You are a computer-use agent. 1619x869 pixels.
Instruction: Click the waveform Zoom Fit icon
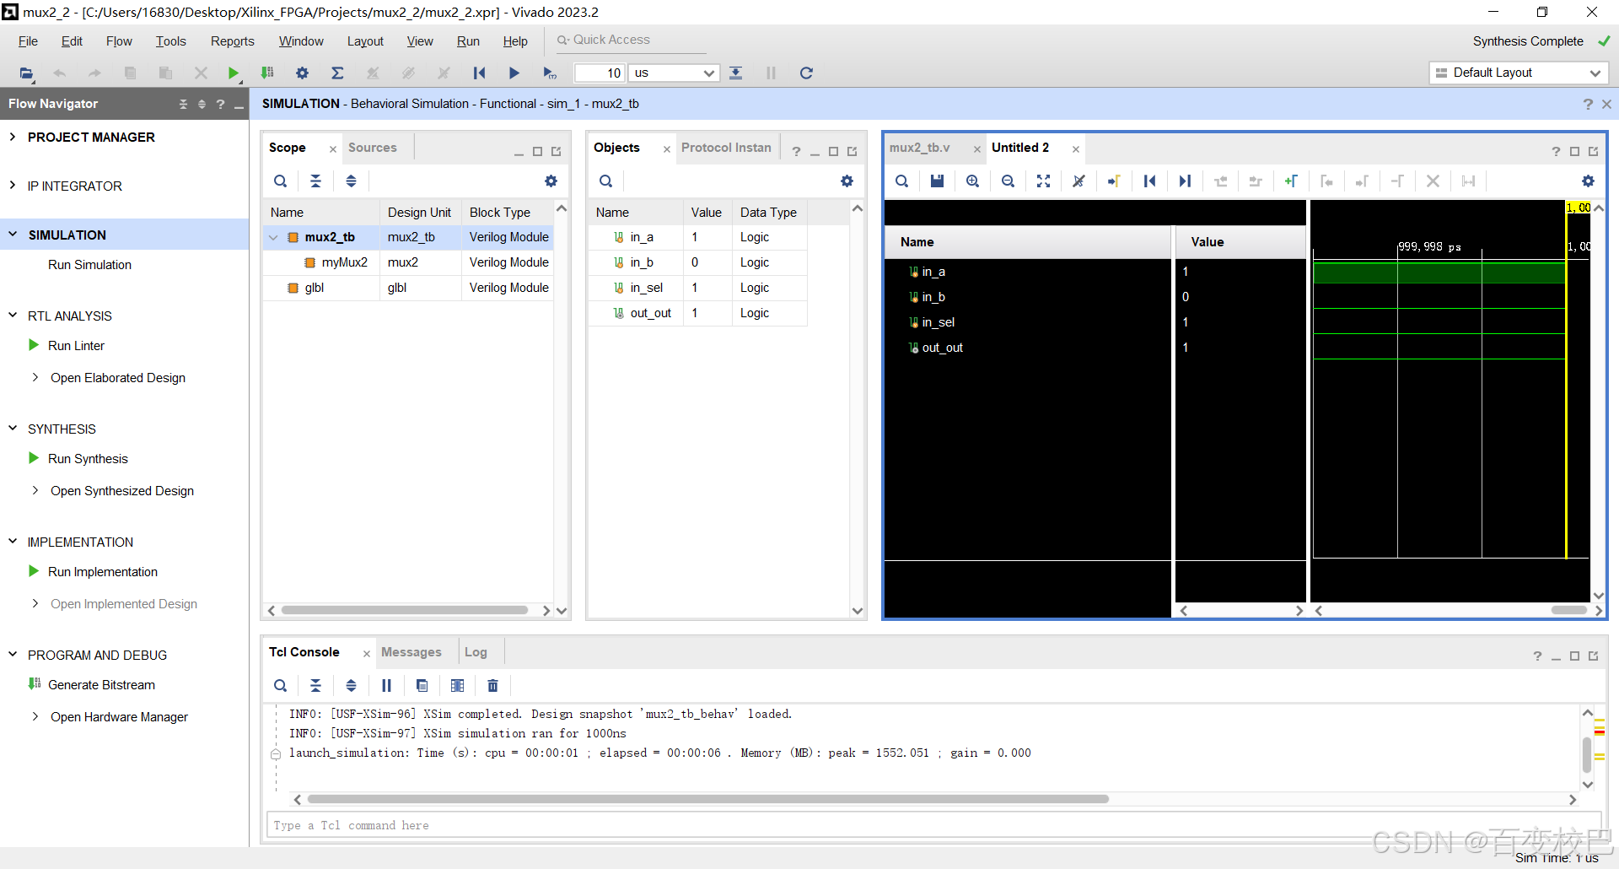point(1043,181)
